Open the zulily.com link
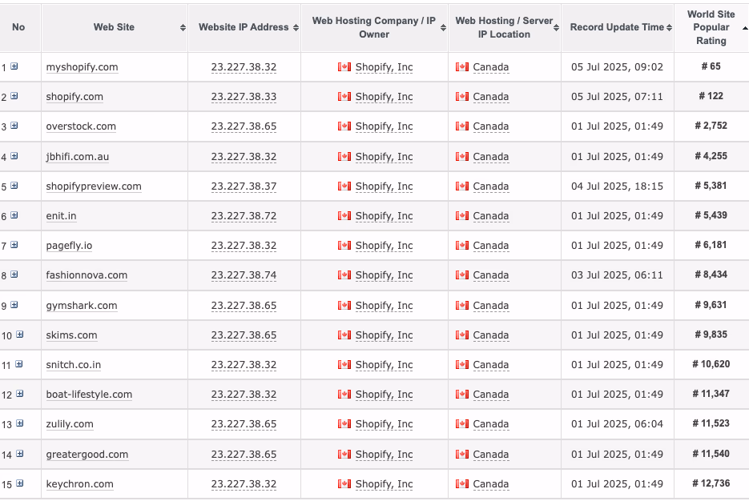Image resolution: width=749 pixels, height=501 pixels. click(x=70, y=424)
